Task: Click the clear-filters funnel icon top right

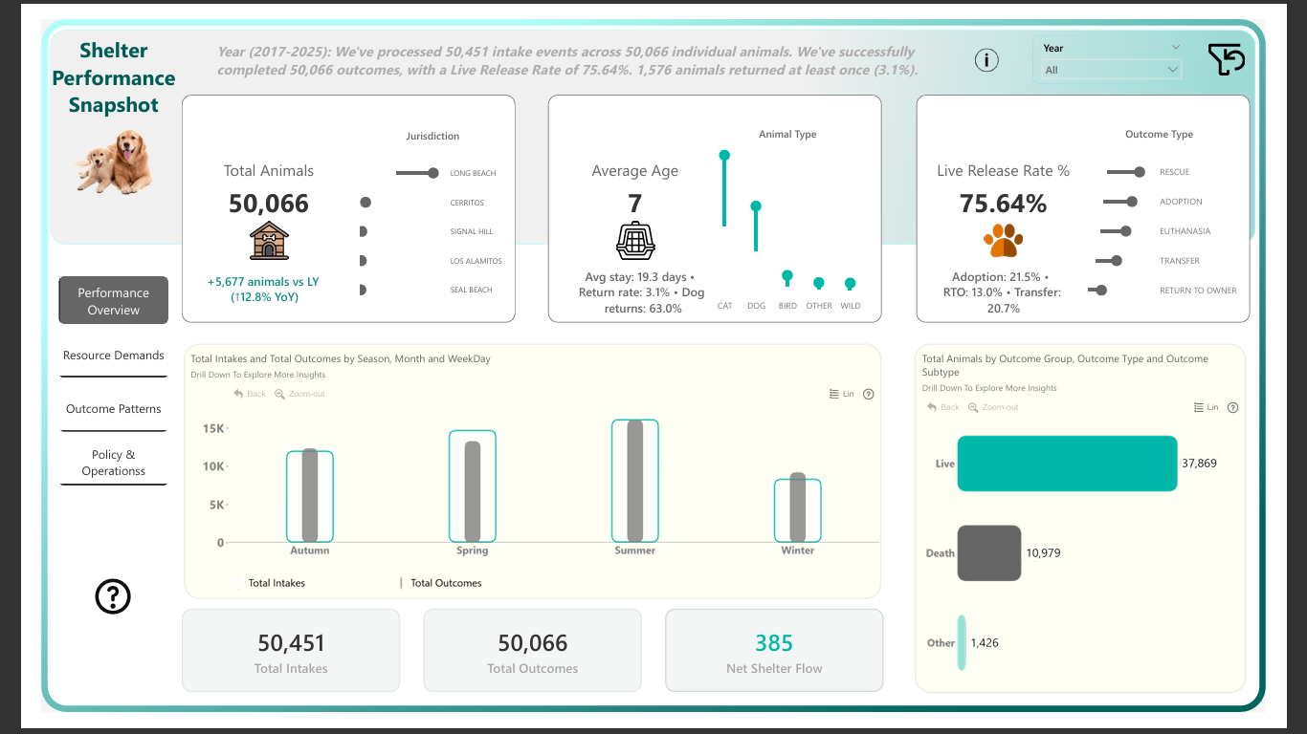Action: (1226, 58)
